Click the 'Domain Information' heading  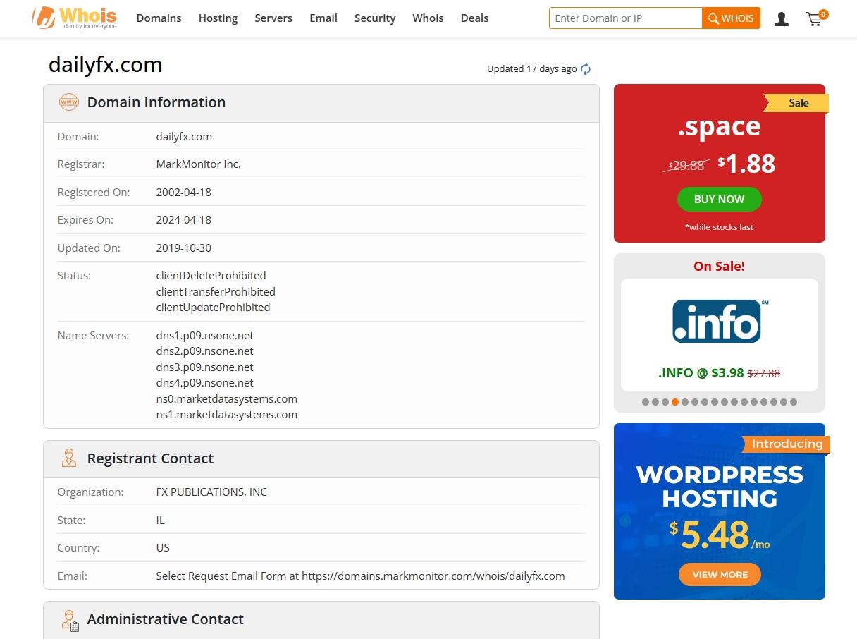pos(156,102)
